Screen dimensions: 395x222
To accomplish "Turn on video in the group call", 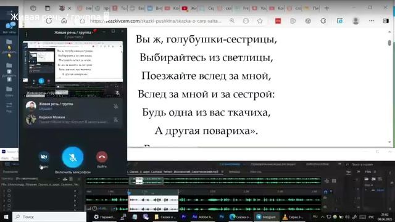I will 44,157.
